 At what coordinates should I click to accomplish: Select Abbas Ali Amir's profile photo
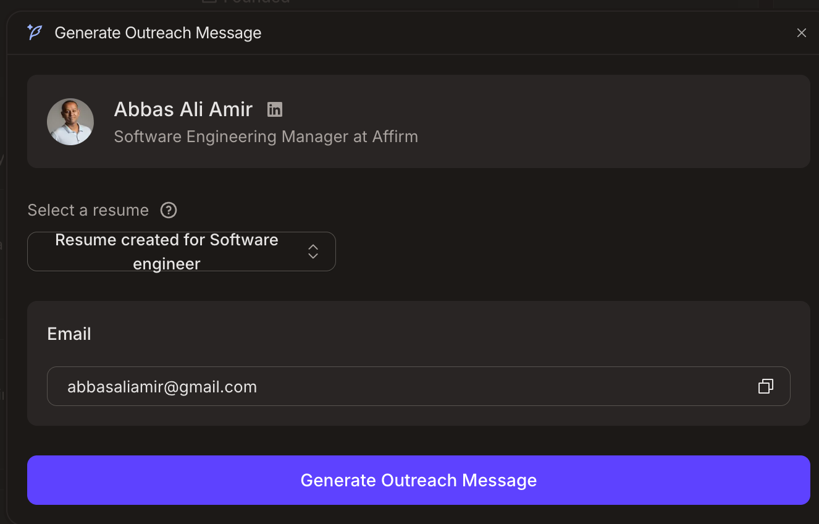[70, 121]
